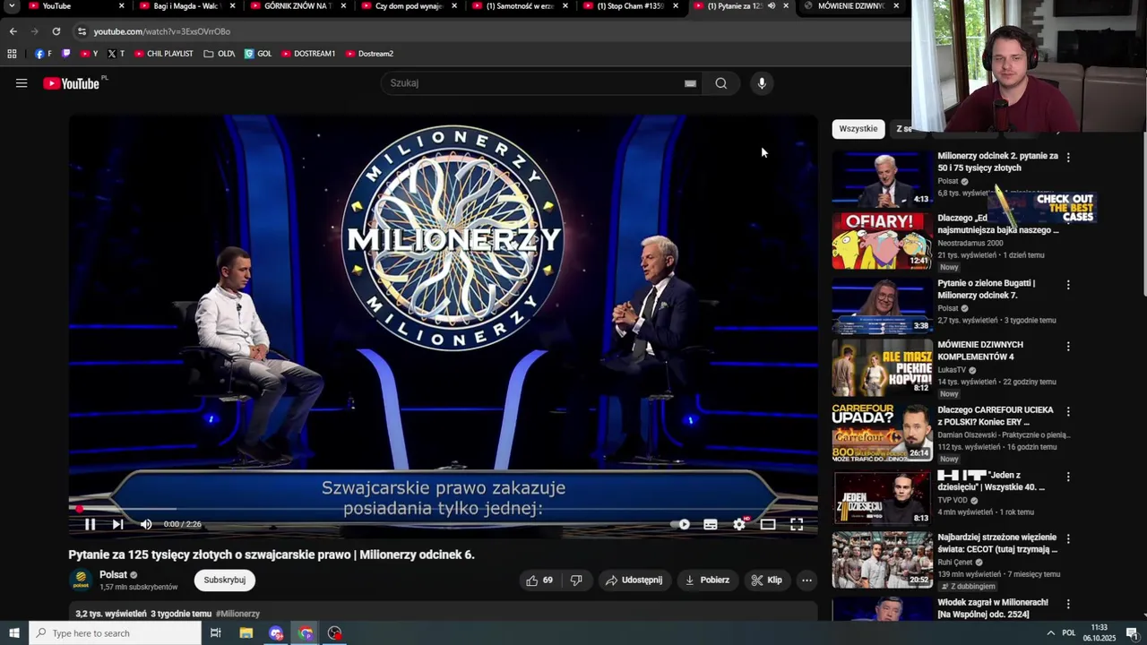1147x645 pixels.
Task: Open the browser tab search dropdown
Action: pyautogui.click(x=12, y=6)
